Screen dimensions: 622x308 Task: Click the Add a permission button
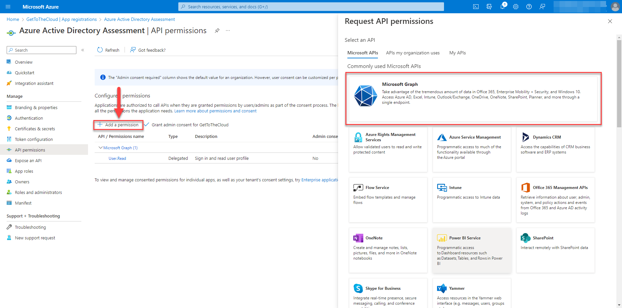118,125
